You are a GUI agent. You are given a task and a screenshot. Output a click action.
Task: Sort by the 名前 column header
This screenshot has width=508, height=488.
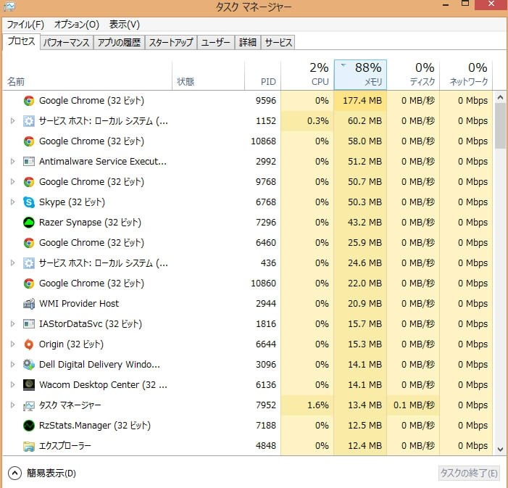[x=88, y=75]
